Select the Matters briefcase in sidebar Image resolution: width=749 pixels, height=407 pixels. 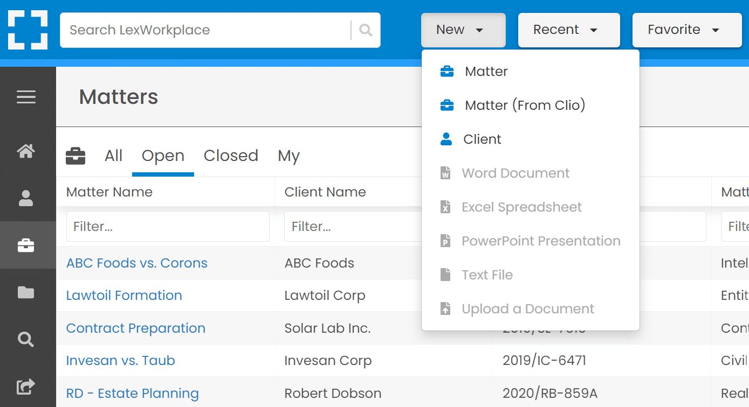[x=26, y=245]
